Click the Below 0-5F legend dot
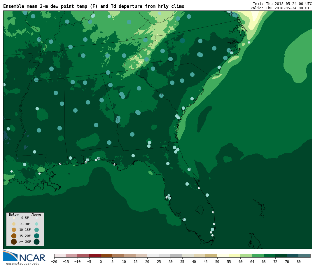 (x=14, y=218)
